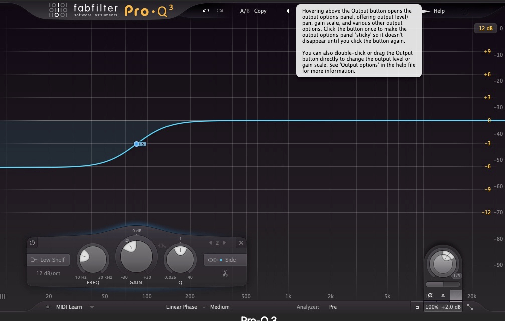Enable auto gain A button
The width and height of the screenshot is (505, 321).
point(443,295)
